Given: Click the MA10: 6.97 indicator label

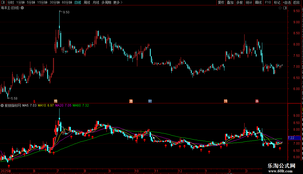Looking at the screenshot, I should click(46, 105).
